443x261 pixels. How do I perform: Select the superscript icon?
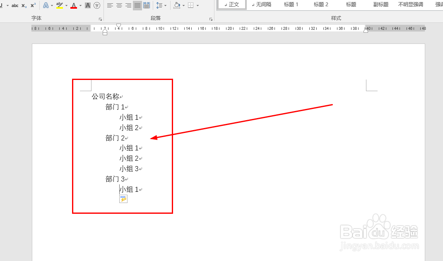[x=33, y=5]
